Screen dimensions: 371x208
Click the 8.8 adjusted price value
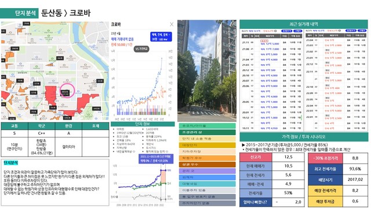[x=355, y=158]
